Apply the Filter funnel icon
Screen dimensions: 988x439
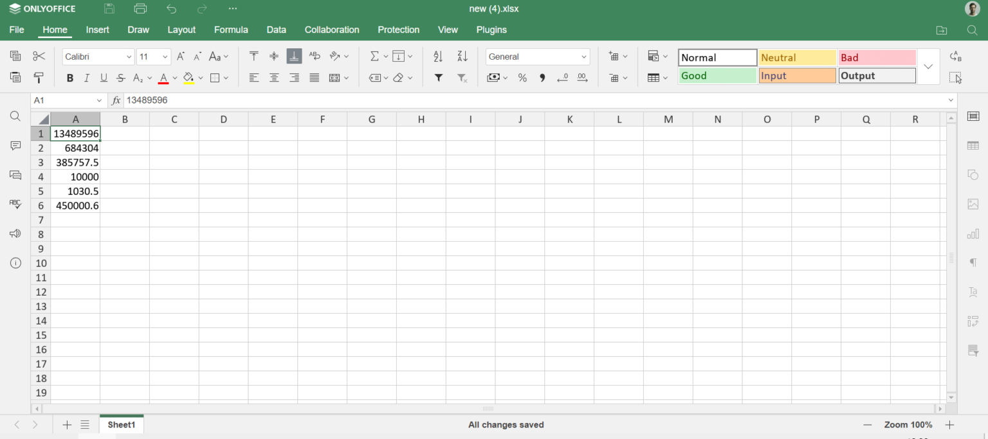coord(438,78)
